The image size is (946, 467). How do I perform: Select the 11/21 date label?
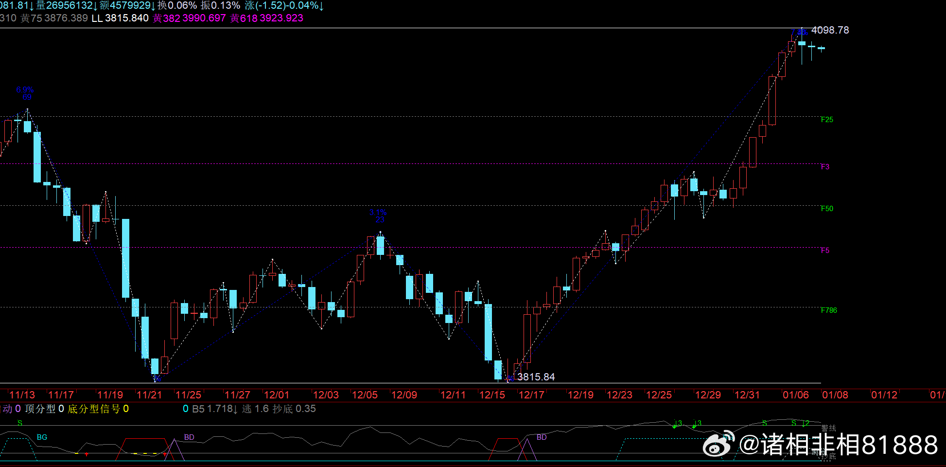coord(149,395)
